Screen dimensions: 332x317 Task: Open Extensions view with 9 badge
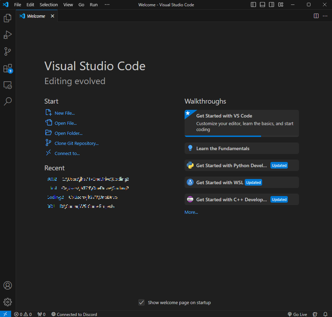8,68
